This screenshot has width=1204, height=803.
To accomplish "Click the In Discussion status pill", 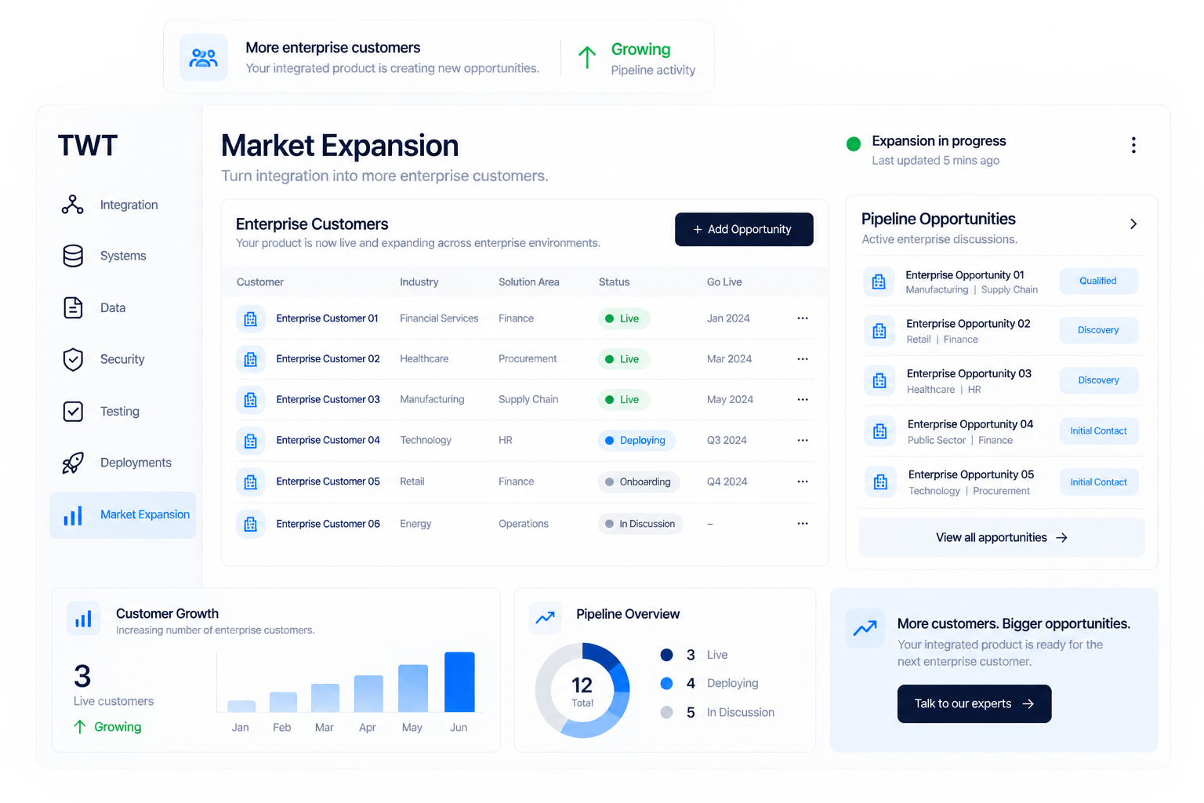I will [640, 524].
